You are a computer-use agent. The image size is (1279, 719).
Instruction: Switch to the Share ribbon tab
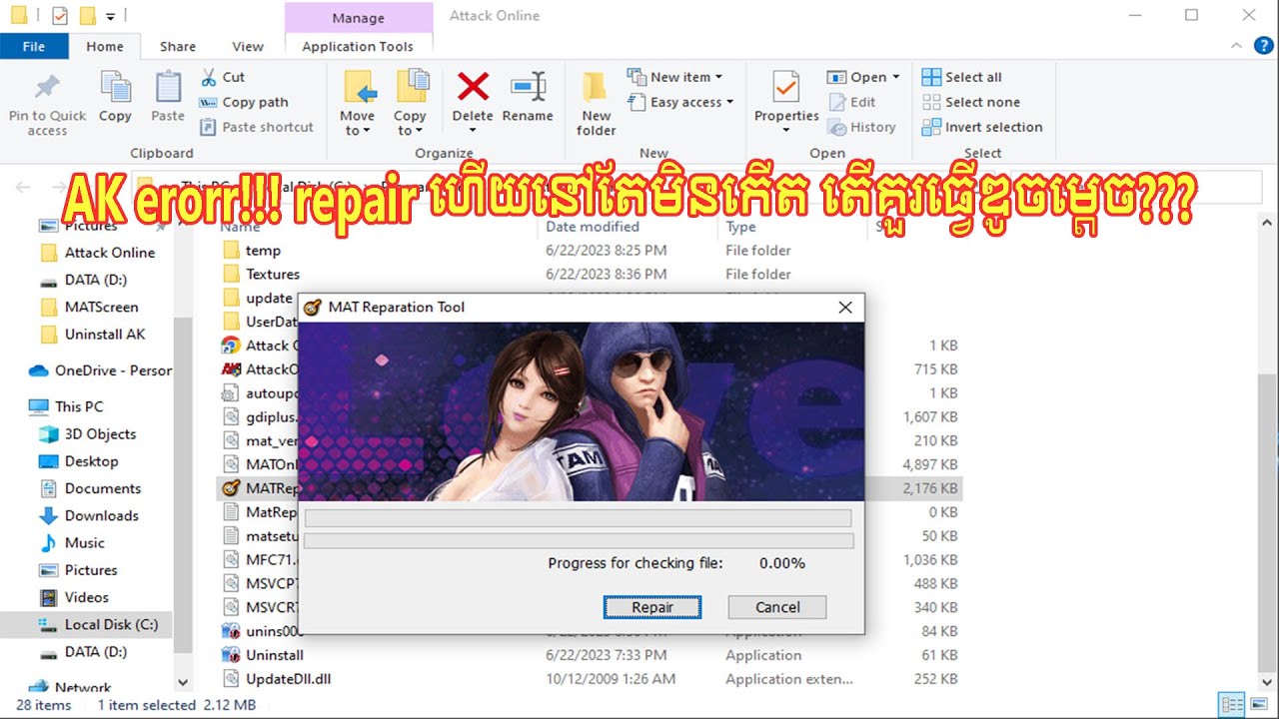178,46
